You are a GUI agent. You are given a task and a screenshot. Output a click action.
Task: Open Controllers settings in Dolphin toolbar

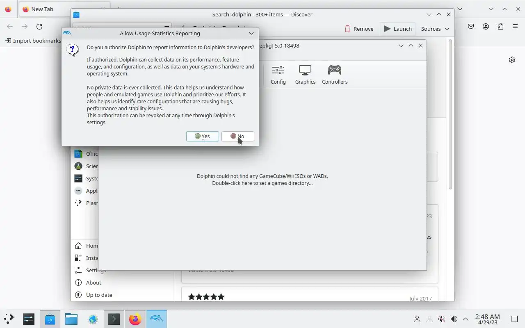pos(335,75)
